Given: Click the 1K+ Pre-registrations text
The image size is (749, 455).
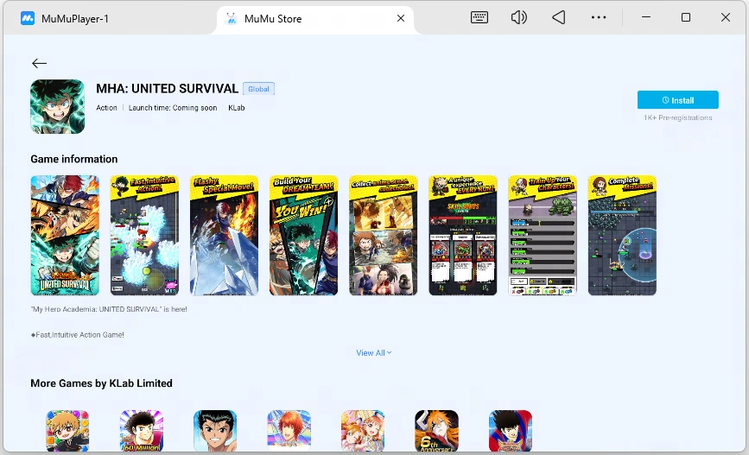Looking at the screenshot, I should 678,117.
